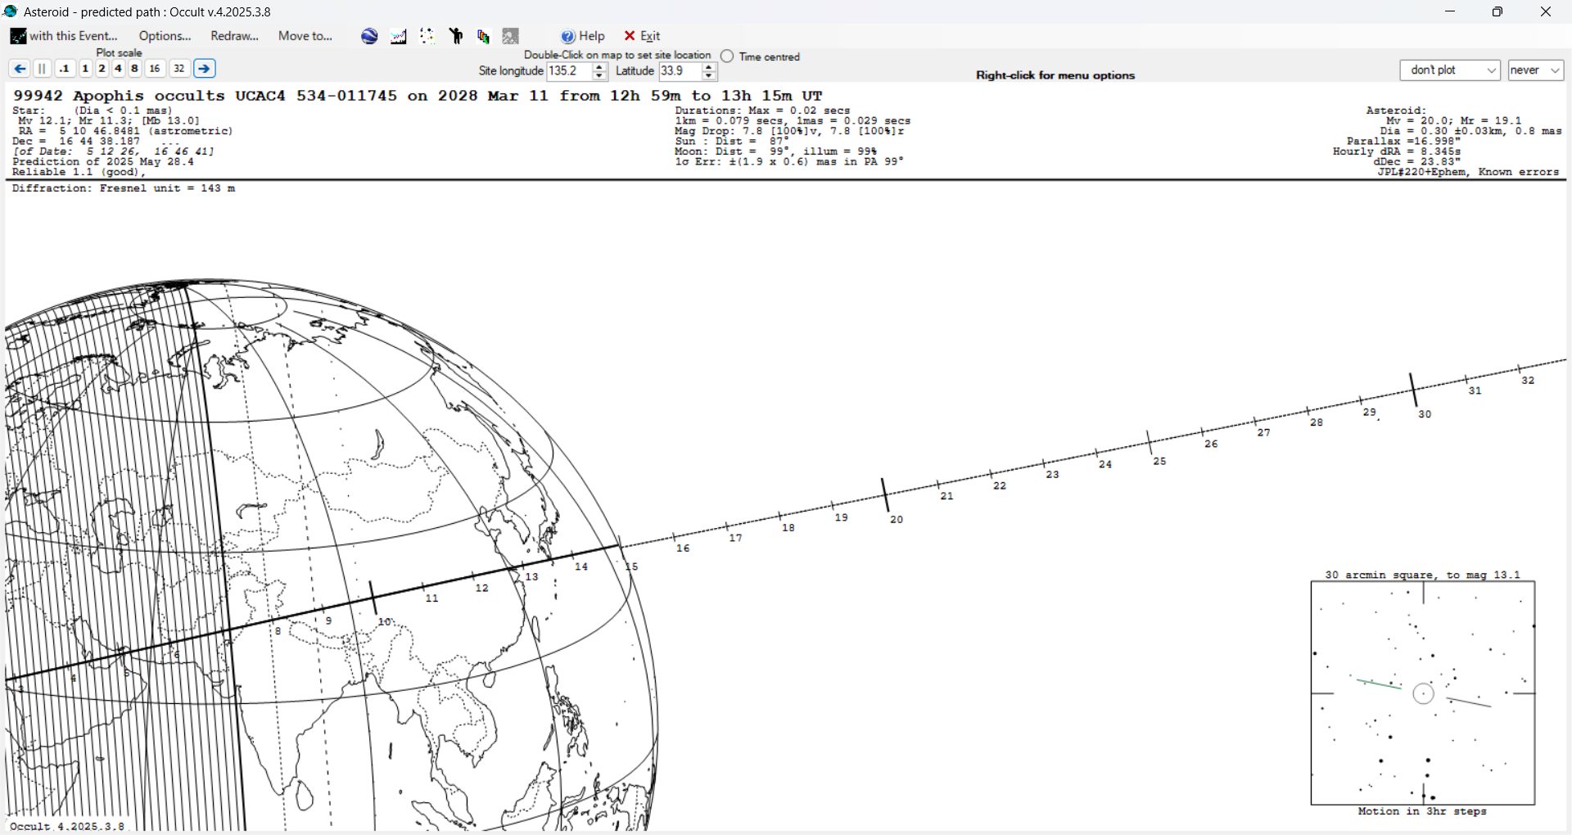The height and width of the screenshot is (835, 1572).
Task: Open Help
Action: pyautogui.click(x=583, y=36)
